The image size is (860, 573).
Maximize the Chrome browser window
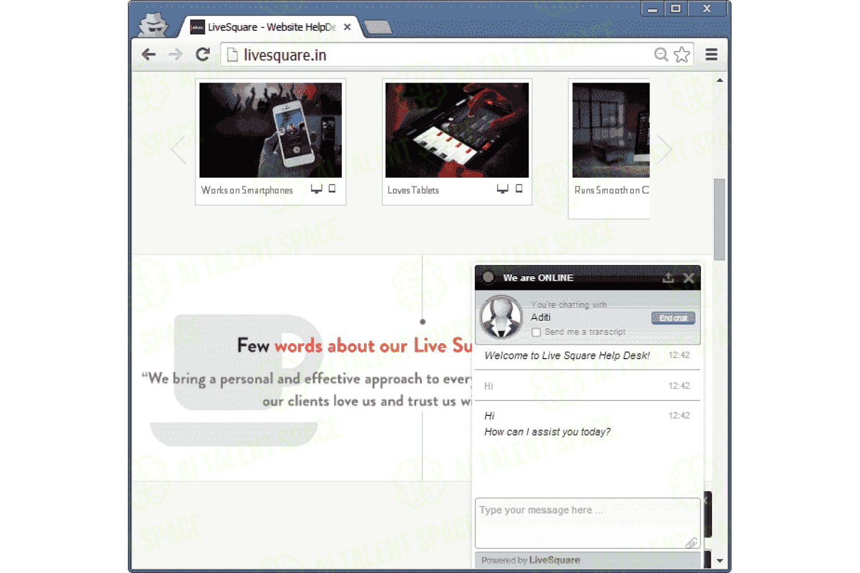point(676,9)
